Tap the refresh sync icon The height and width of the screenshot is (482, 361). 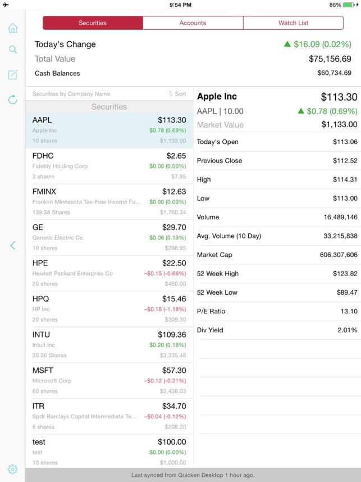(x=12, y=100)
